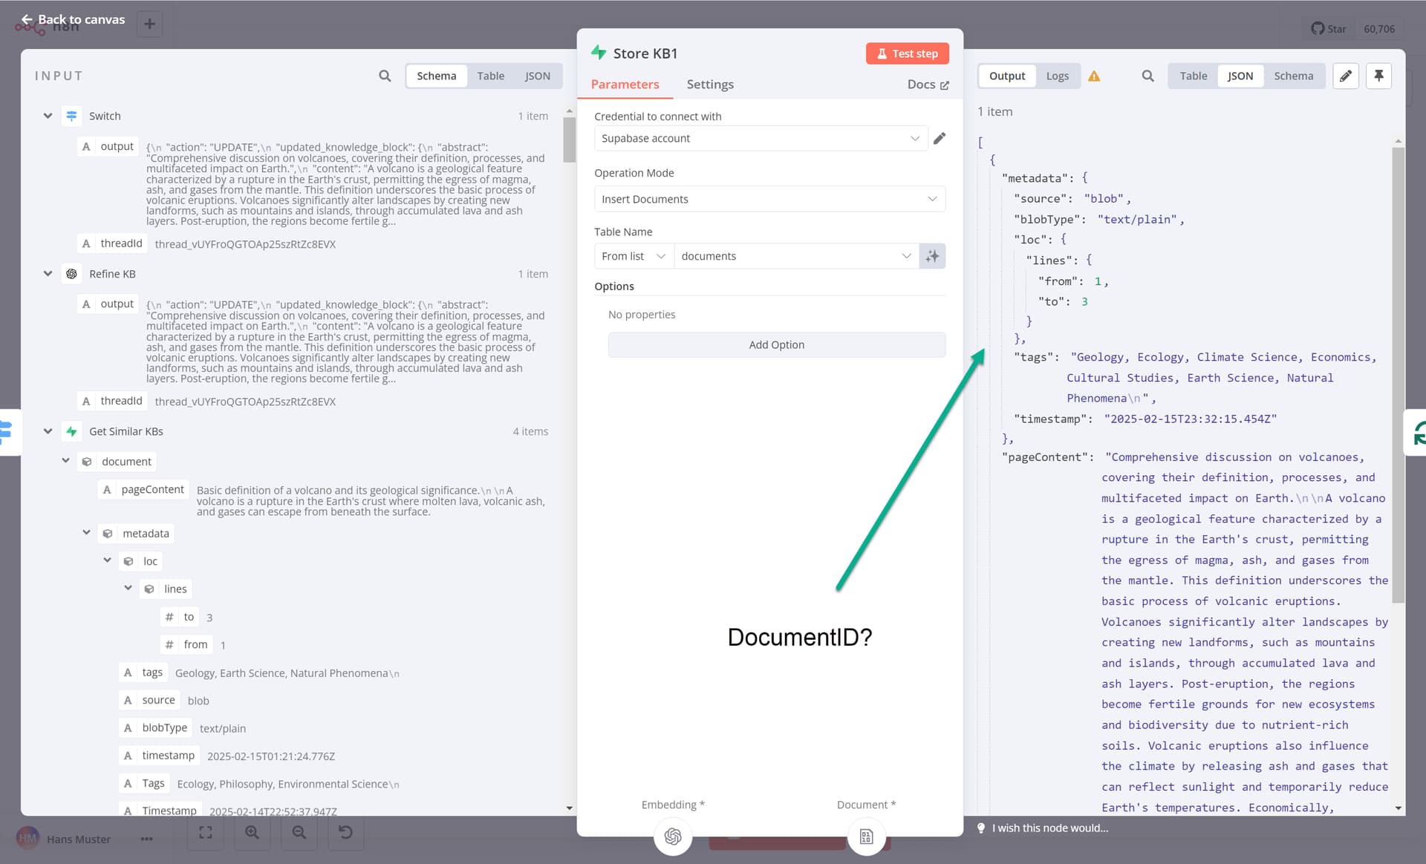Switch output view to Schema
Image resolution: width=1426 pixels, height=864 pixels.
[1293, 76]
